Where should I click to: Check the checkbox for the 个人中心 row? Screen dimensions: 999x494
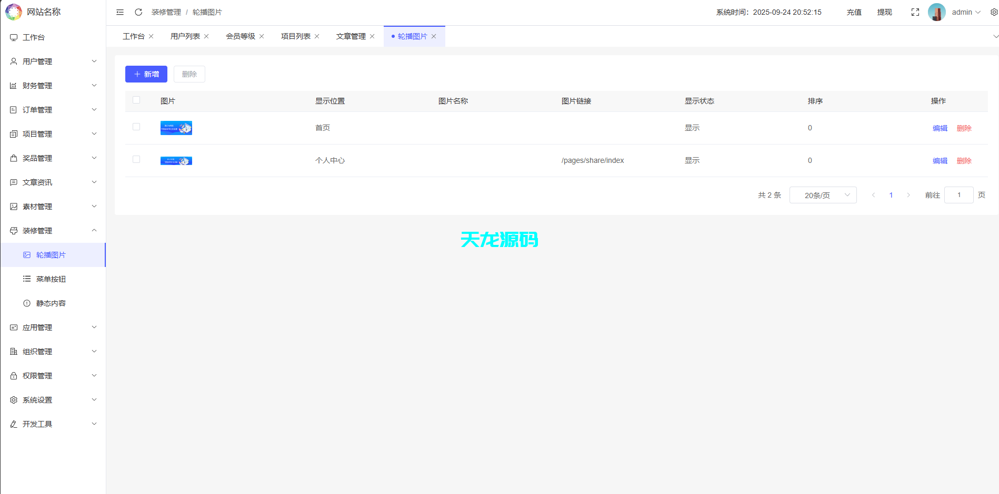(137, 160)
